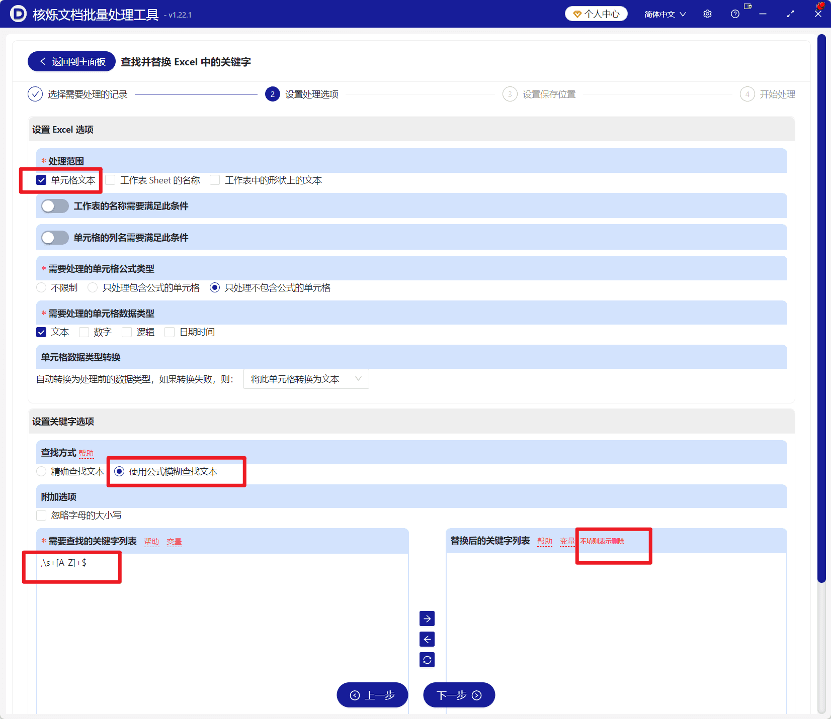
Task: Expand the 简体中文 language dropdown
Action: click(x=664, y=14)
